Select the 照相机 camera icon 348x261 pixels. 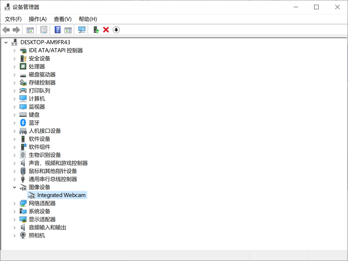(23, 235)
